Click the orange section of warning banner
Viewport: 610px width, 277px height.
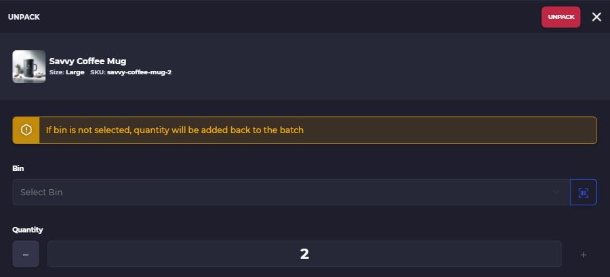[26, 130]
